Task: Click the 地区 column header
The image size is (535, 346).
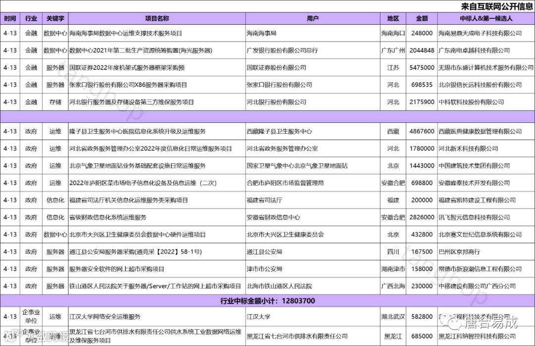Action: (x=393, y=18)
